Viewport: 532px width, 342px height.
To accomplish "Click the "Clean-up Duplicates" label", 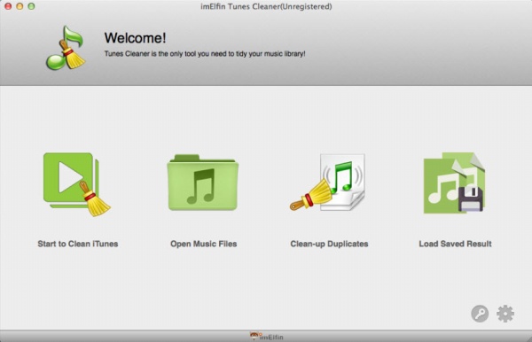I will click(329, 244).
